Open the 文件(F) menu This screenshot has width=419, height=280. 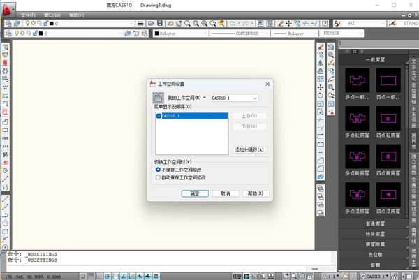coord(28,15)
